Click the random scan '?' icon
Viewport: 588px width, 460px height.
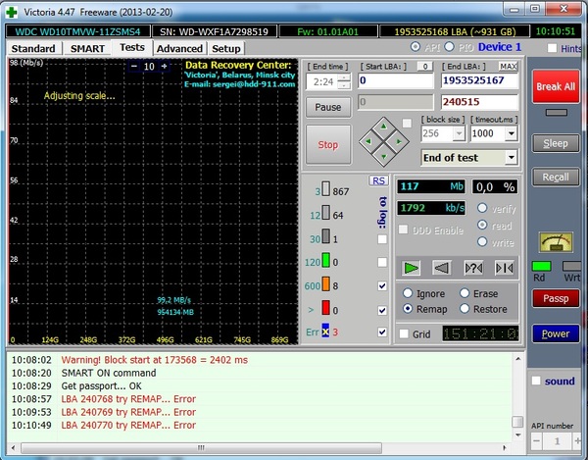click(x=473, y=268)
